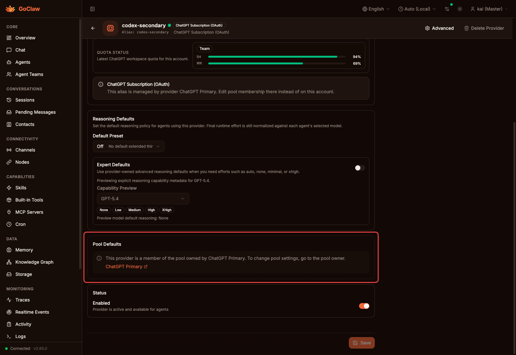
Task: Click the Activity clipboard icon
Action: [x=9, y=324]
